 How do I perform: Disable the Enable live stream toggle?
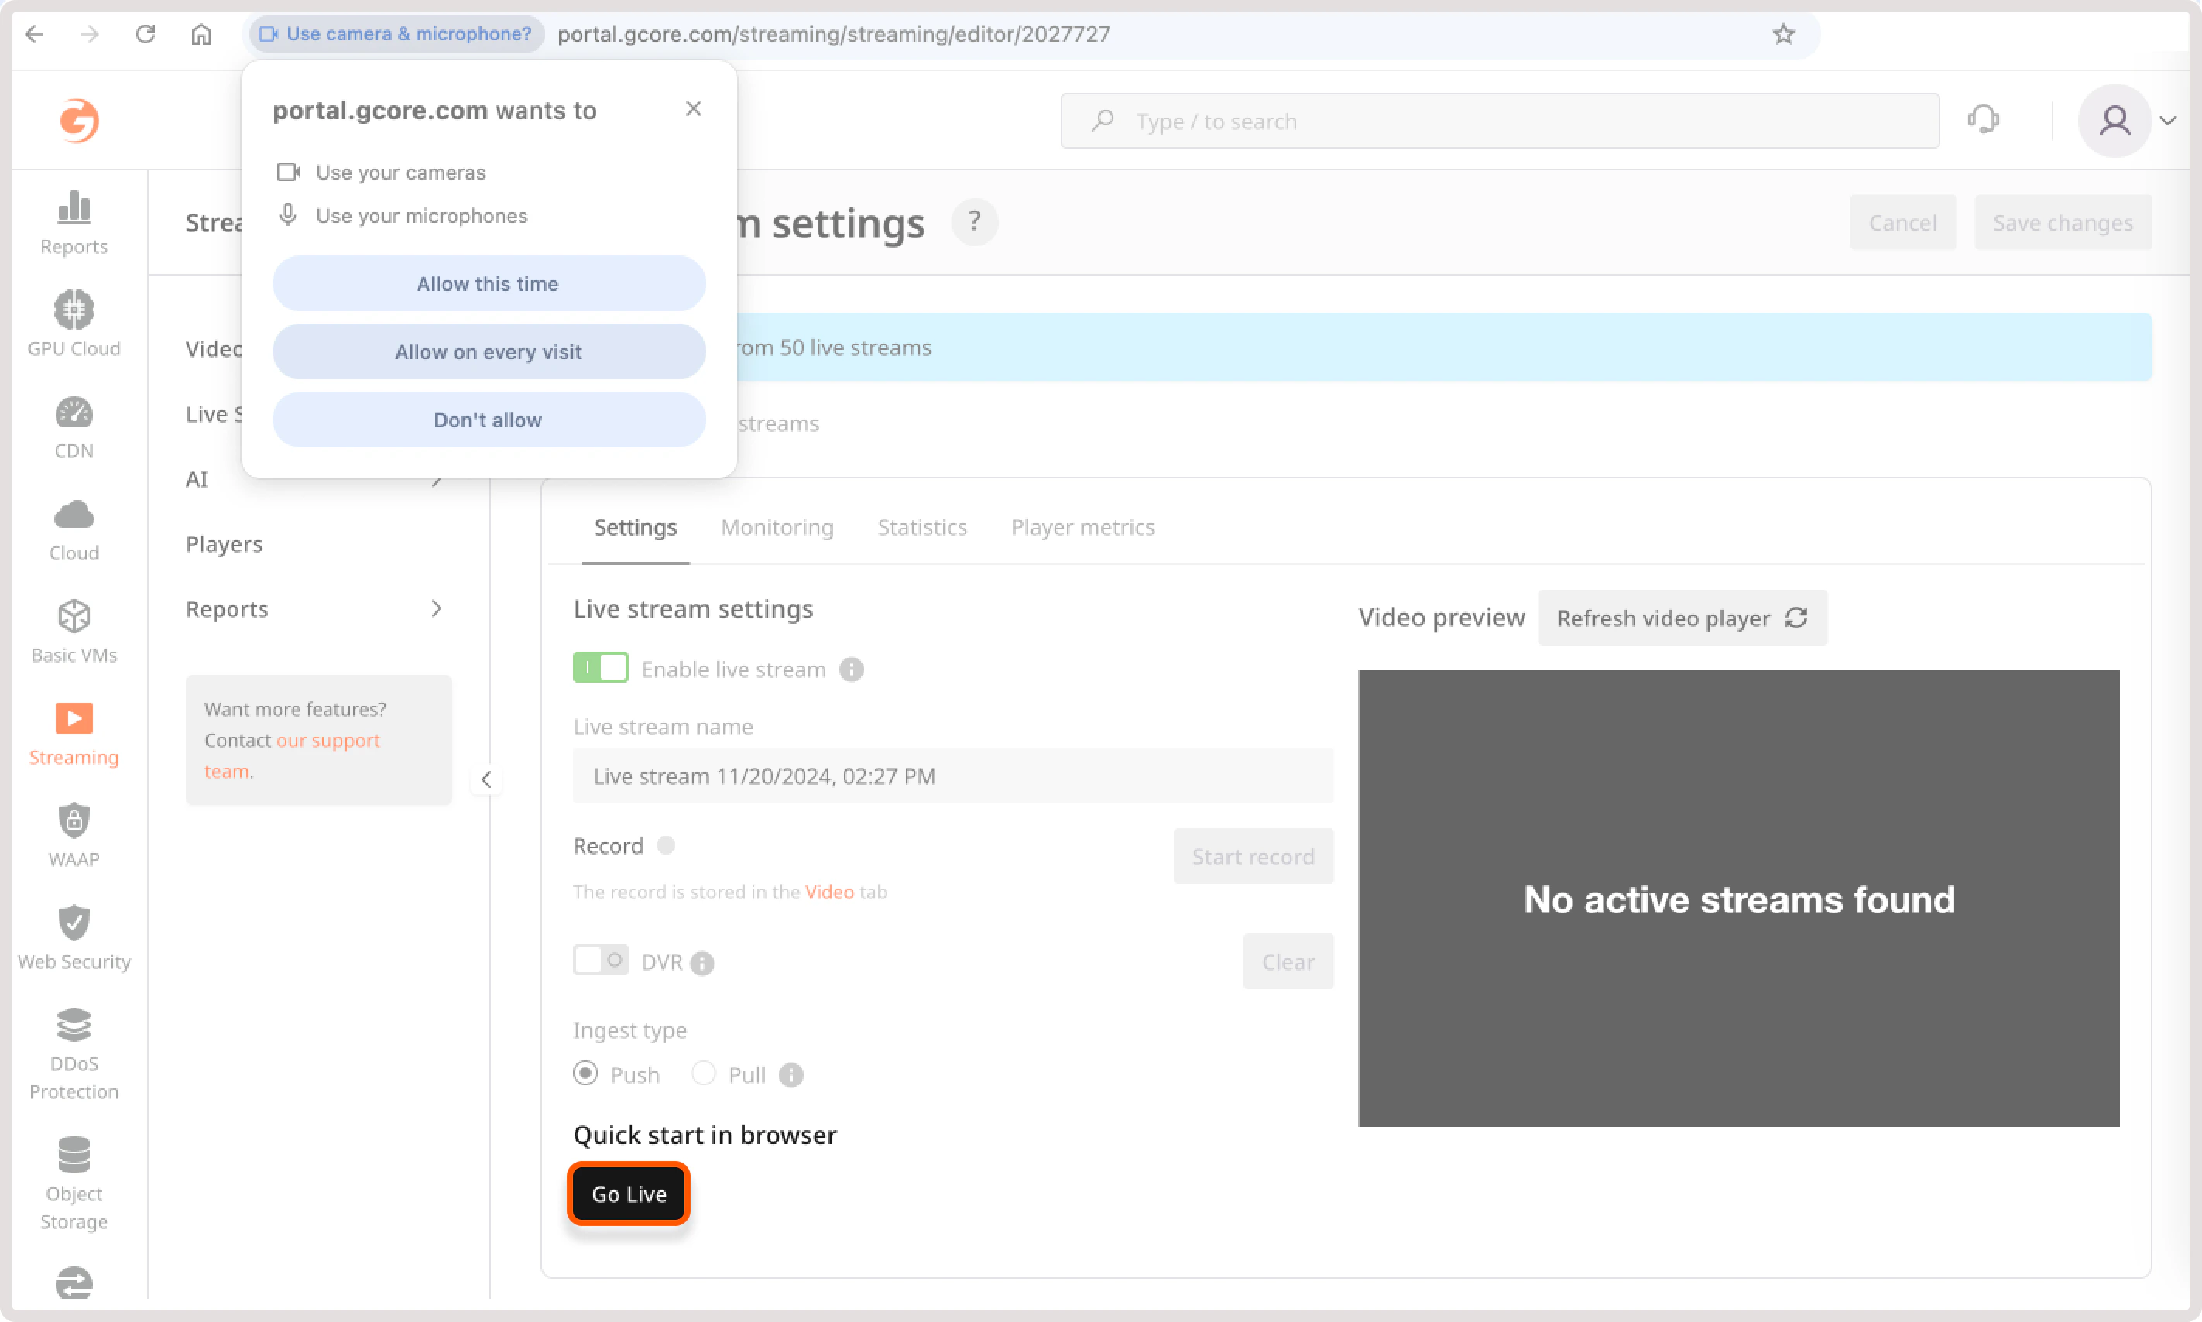[x=601, y=667]
